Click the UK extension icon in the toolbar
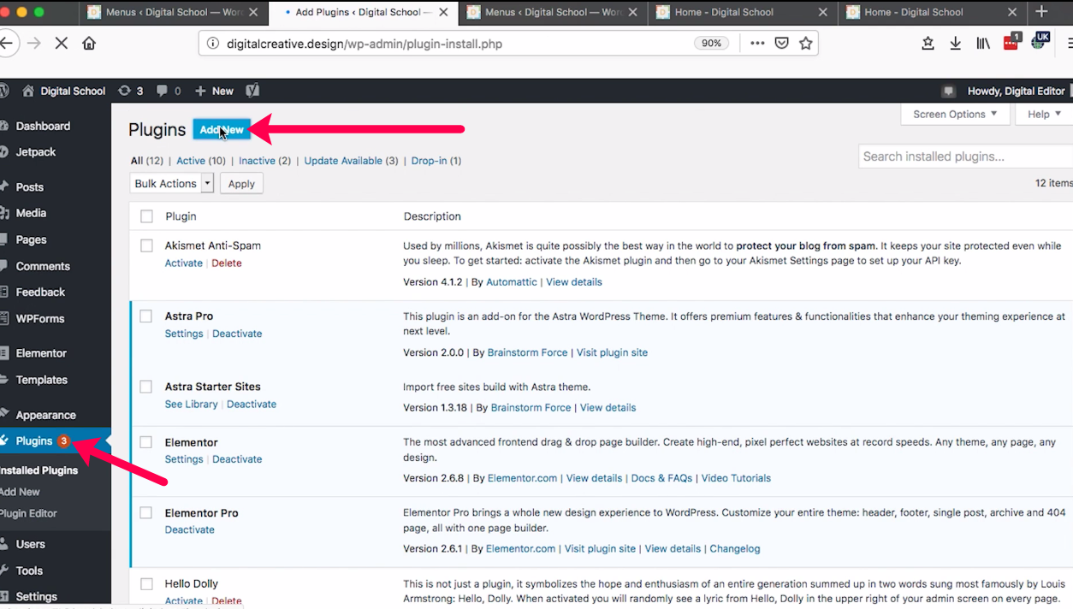The height and width of the screenshot is (609, 1073). click(x=1040, y=40)
